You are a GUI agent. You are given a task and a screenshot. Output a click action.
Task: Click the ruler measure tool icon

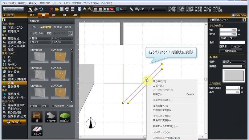click(x=131, y=9)
